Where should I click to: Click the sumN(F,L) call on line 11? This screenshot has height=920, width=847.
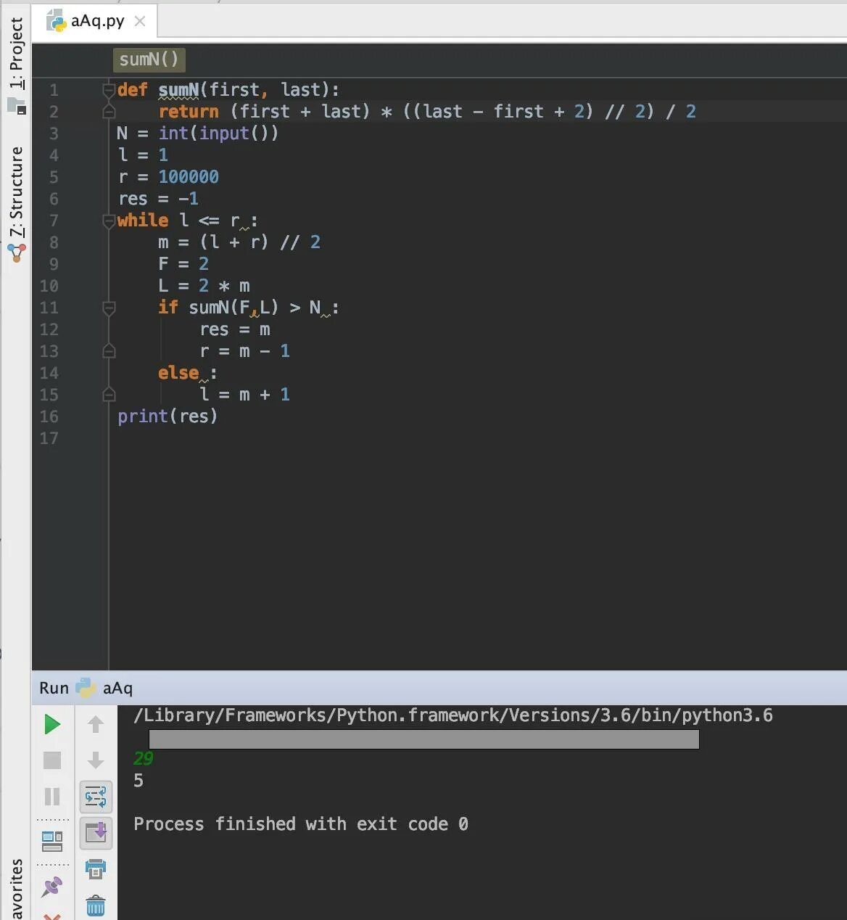point(234,308)
